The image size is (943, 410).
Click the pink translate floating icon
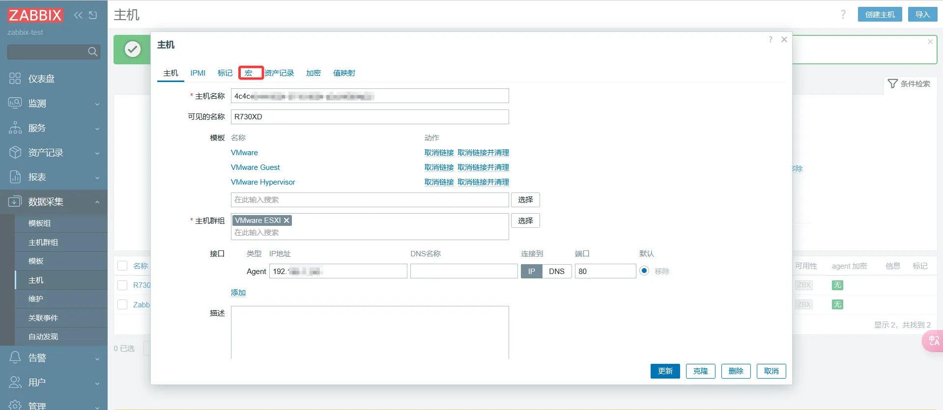pyautogui.click(x=933, y=341)
